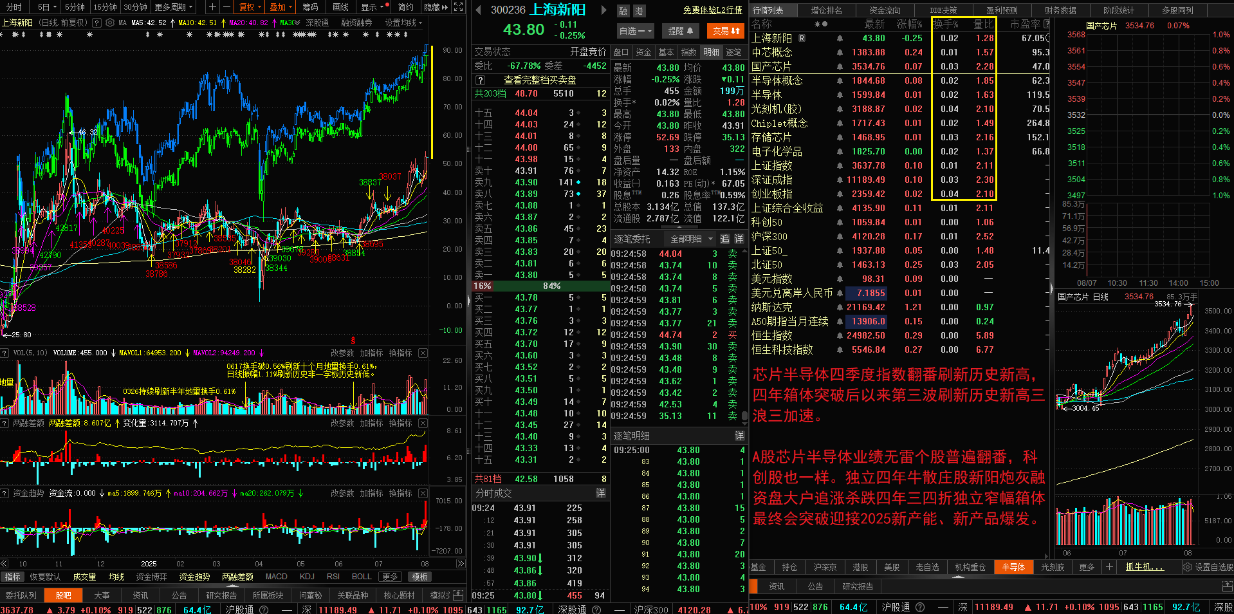This screenshot has width=1234, height=614.
Task: Toggle 隐藏 side panel button
Action: [x=436, y=7]
